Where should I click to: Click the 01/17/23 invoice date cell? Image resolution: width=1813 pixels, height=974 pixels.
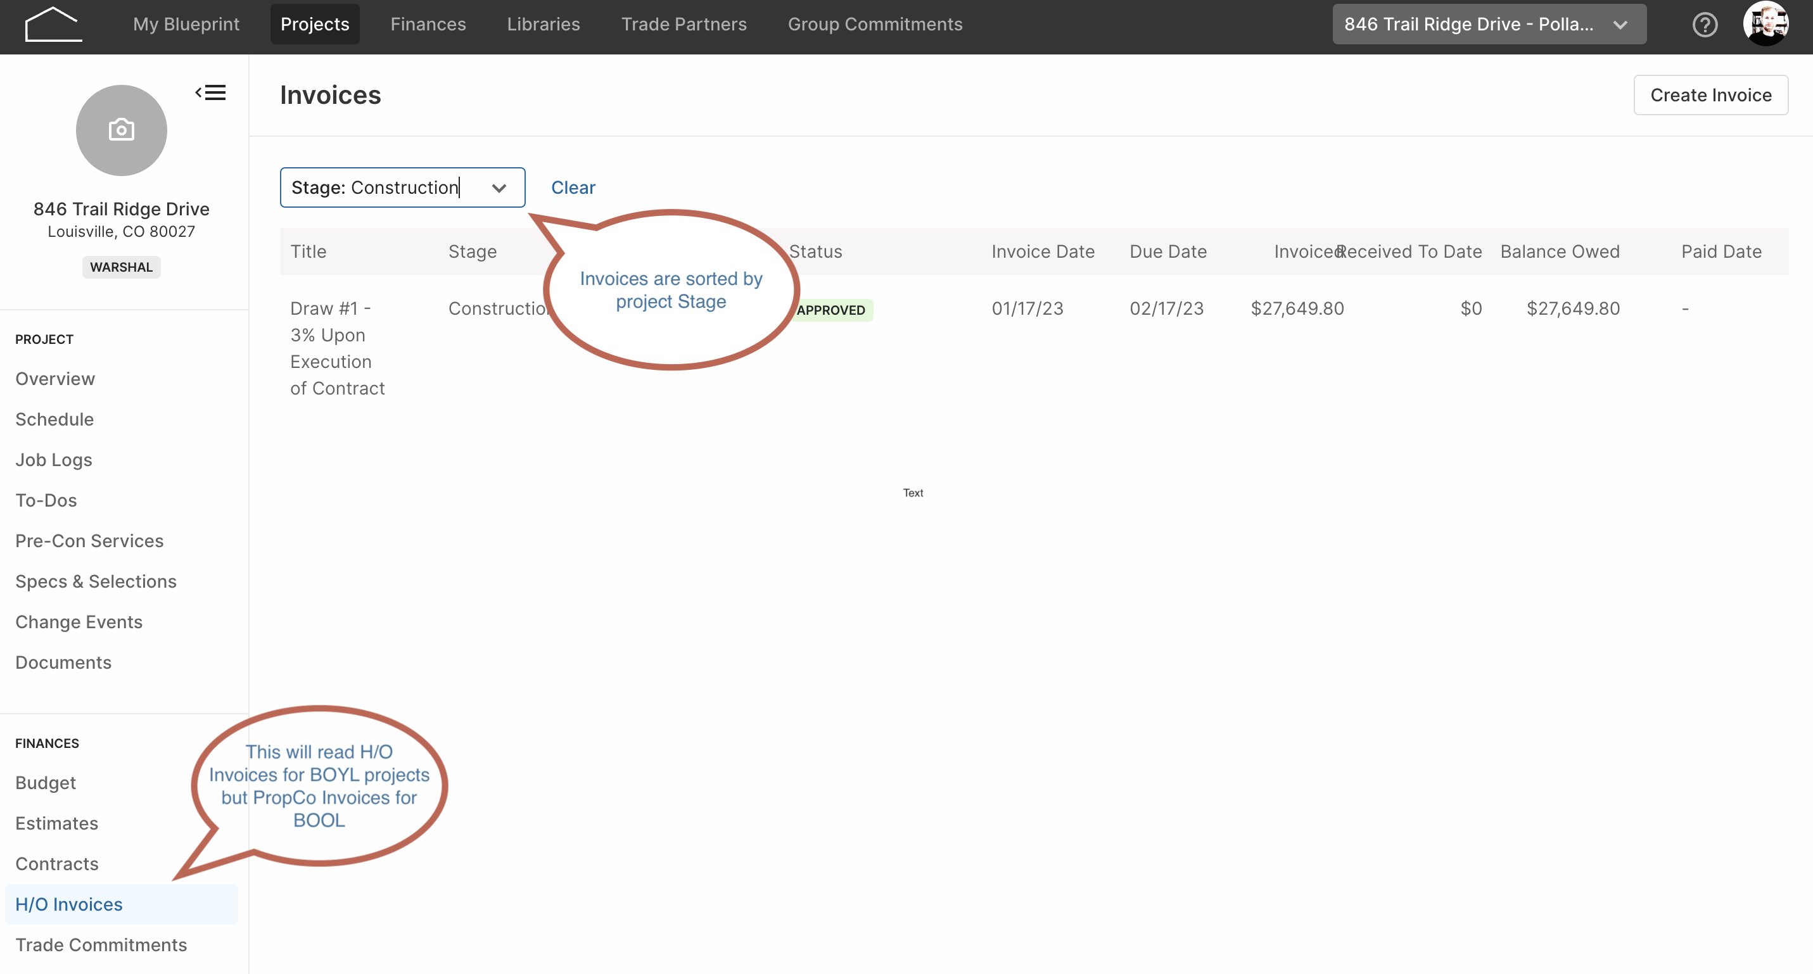pos(1027,308)
